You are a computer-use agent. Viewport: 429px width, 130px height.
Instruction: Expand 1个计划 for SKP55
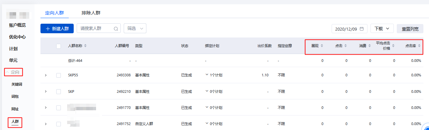click(x=214, y=75)
